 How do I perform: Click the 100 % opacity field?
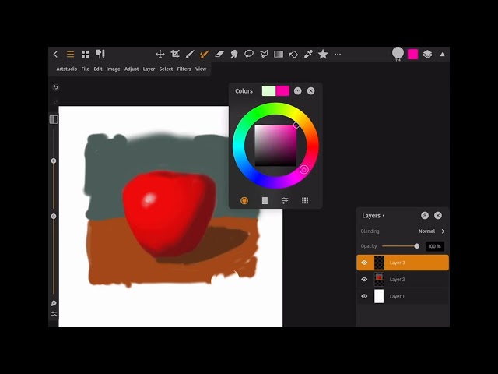coord(434,246)
